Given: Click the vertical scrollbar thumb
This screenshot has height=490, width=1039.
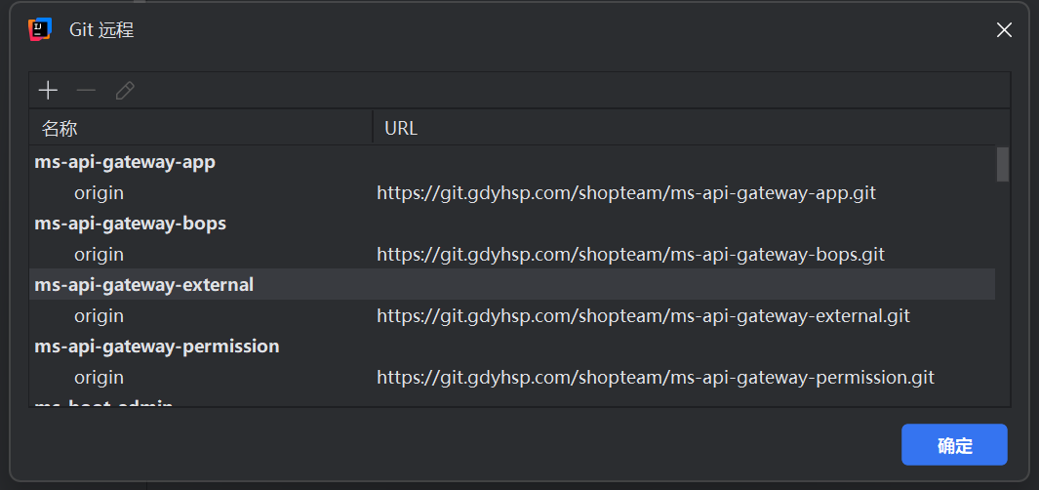Looking at the screenshot, I should pyautogui.click(x=1003, y=164).
